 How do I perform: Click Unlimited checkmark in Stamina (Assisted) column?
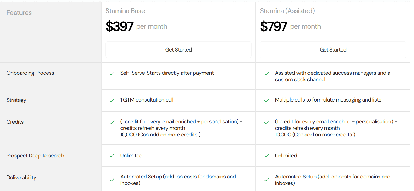267,156
